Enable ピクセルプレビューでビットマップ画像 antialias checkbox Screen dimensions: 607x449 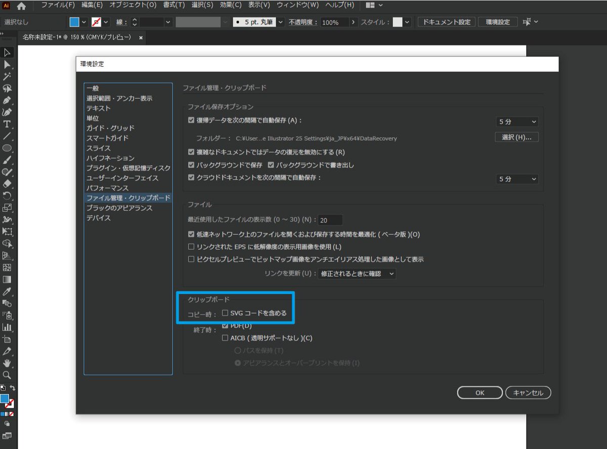coord(191,259)
